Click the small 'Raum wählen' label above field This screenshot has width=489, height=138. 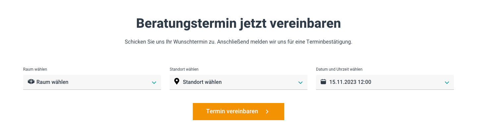(35, 69)
